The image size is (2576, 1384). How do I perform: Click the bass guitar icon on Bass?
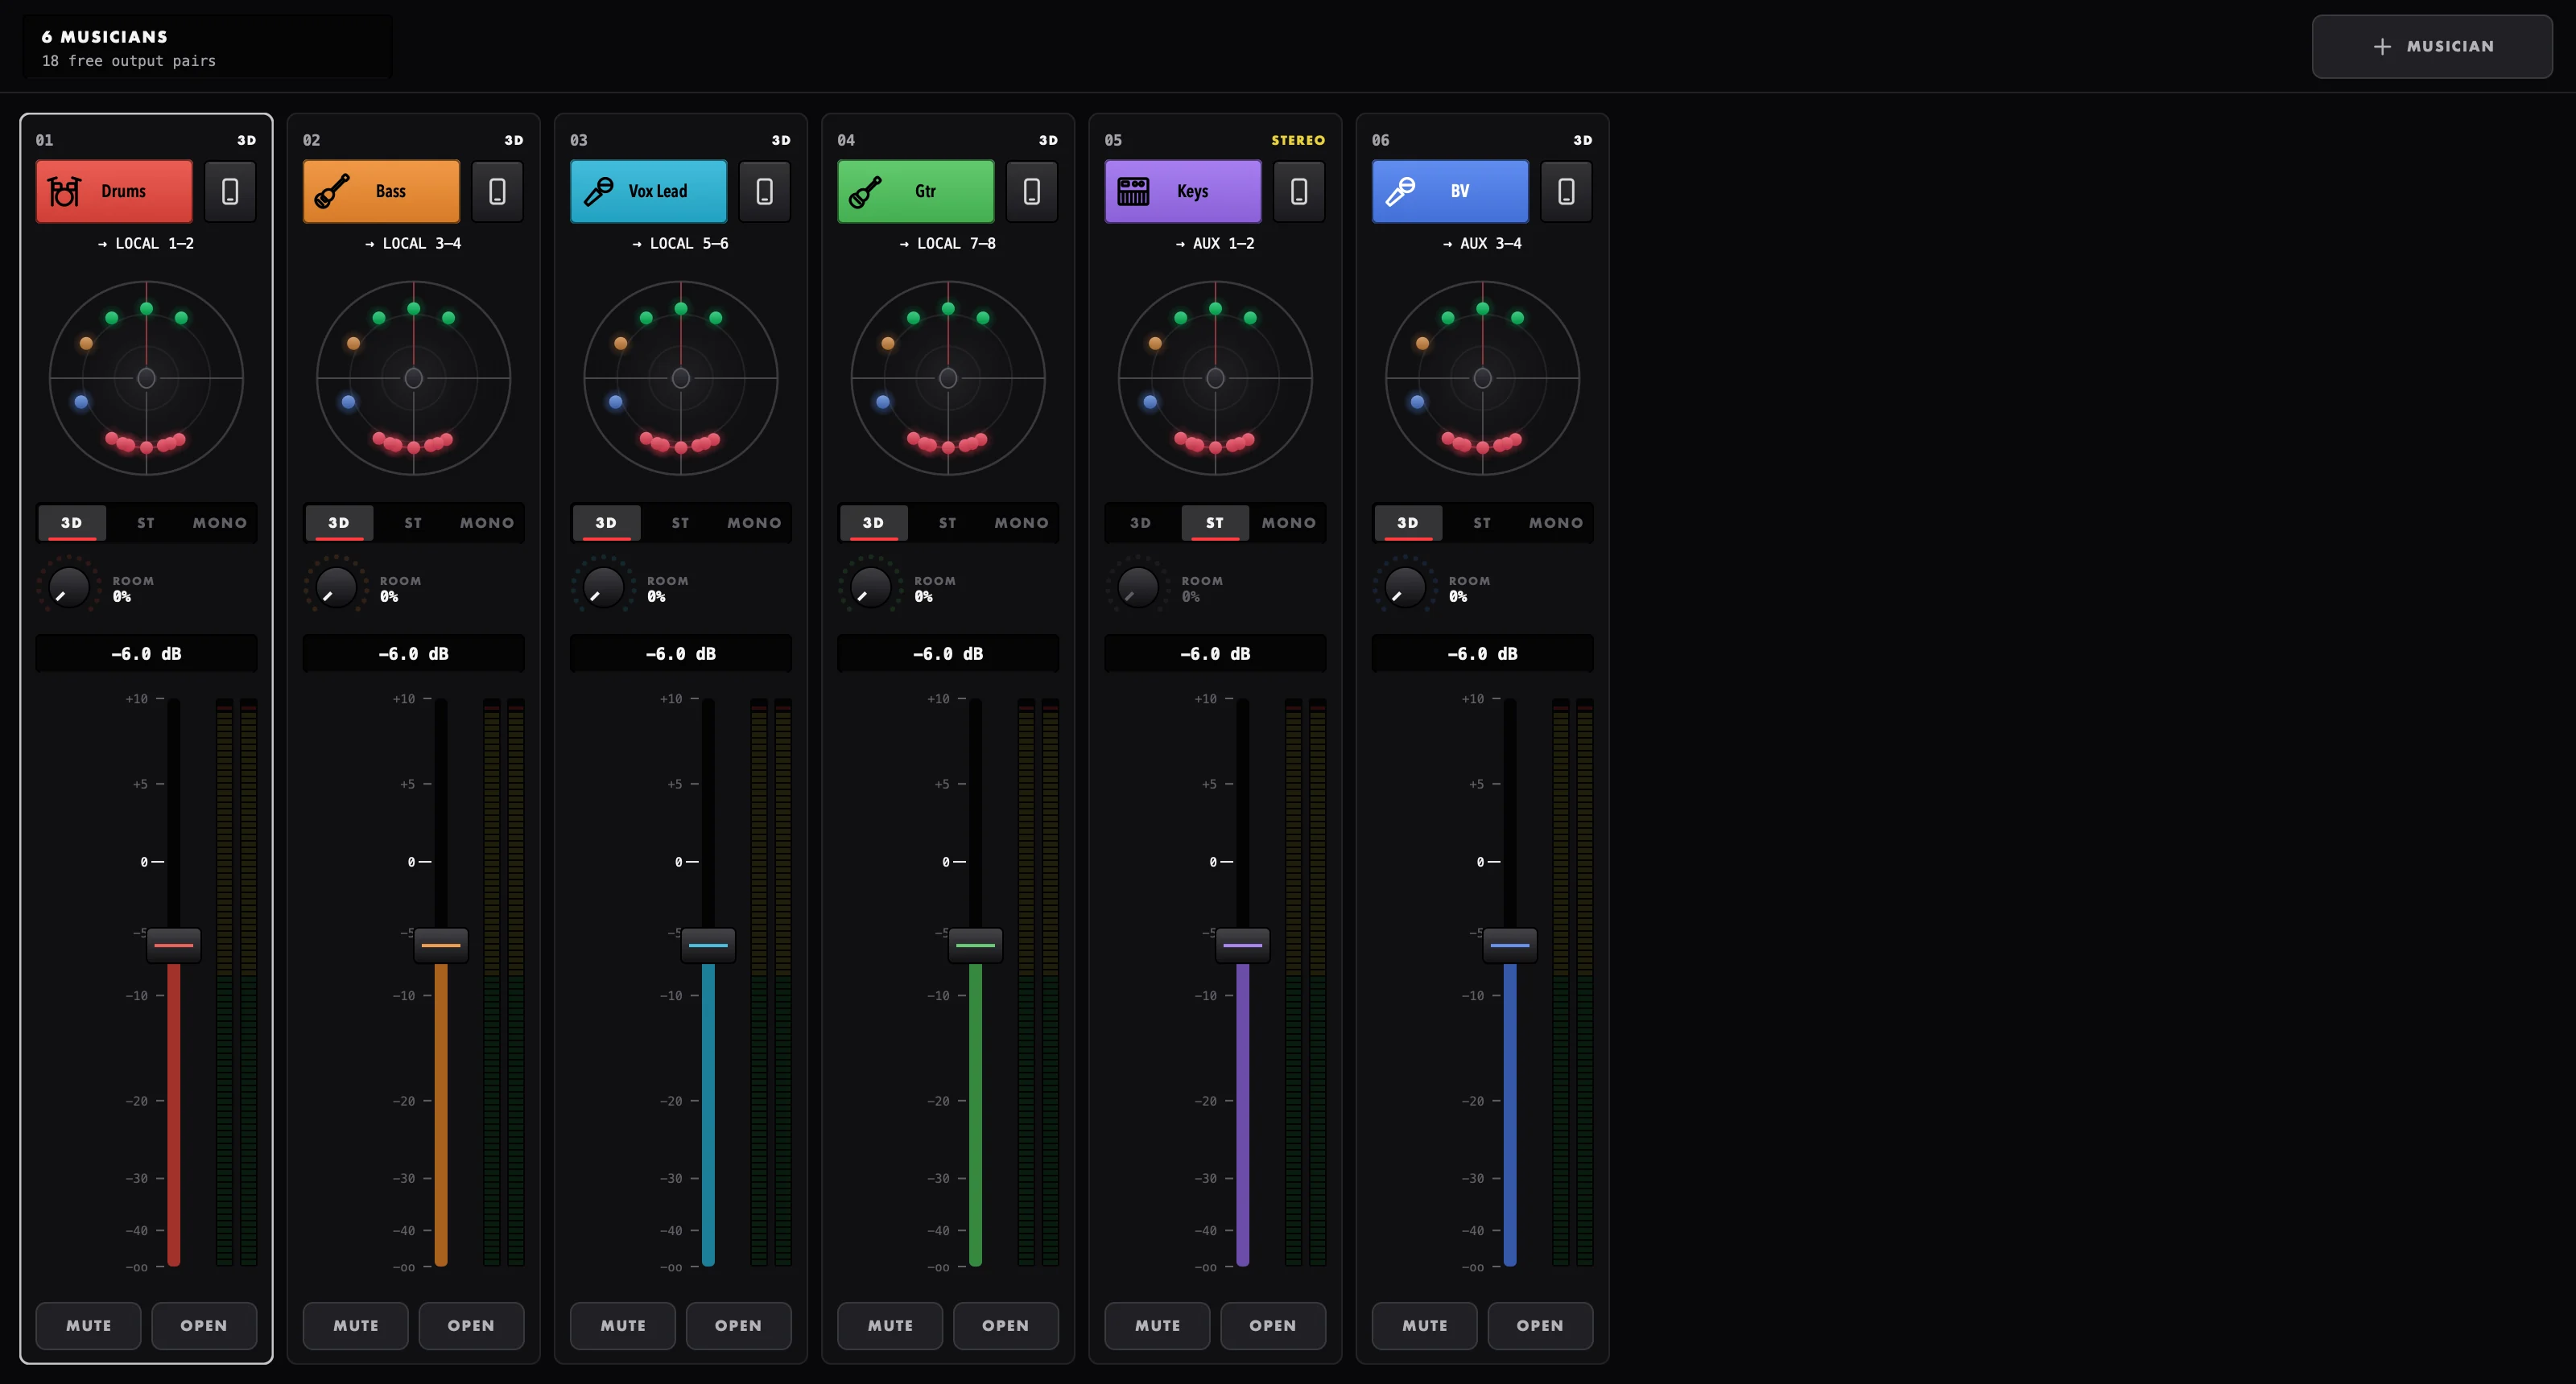click(332, 191)
